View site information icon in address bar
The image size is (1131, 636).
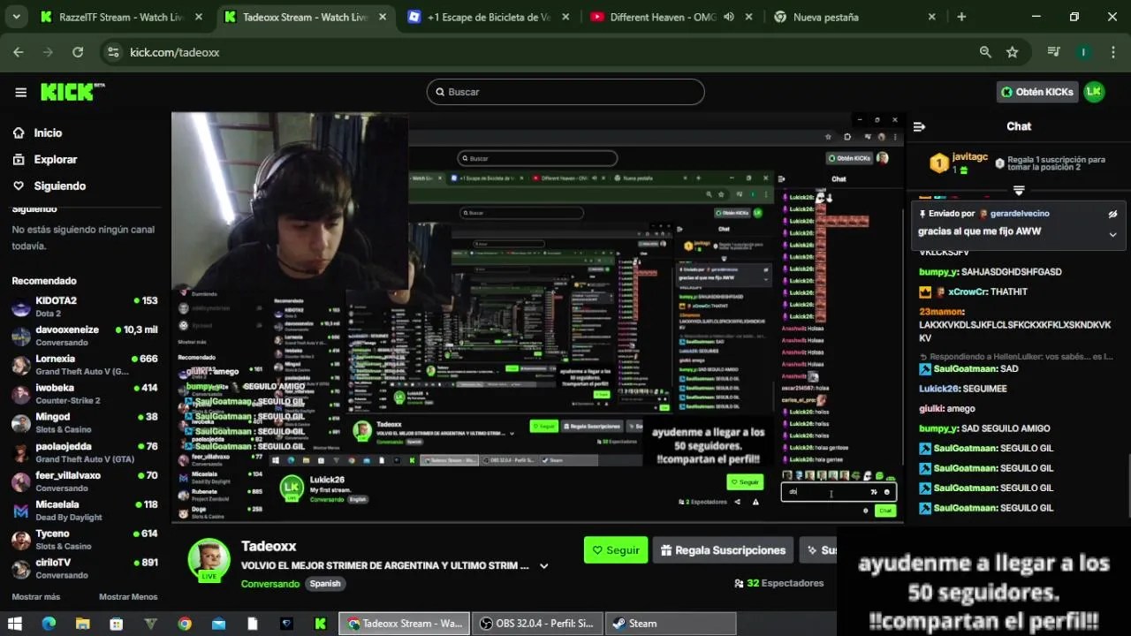pyautogui.click(x=113, y=52)
